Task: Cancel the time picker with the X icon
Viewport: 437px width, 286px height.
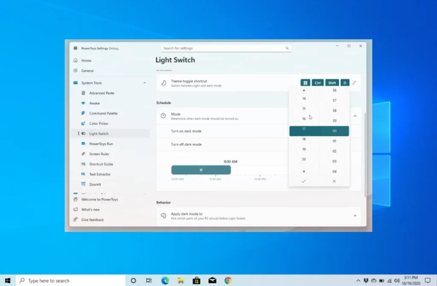Action: click(334, 181)
